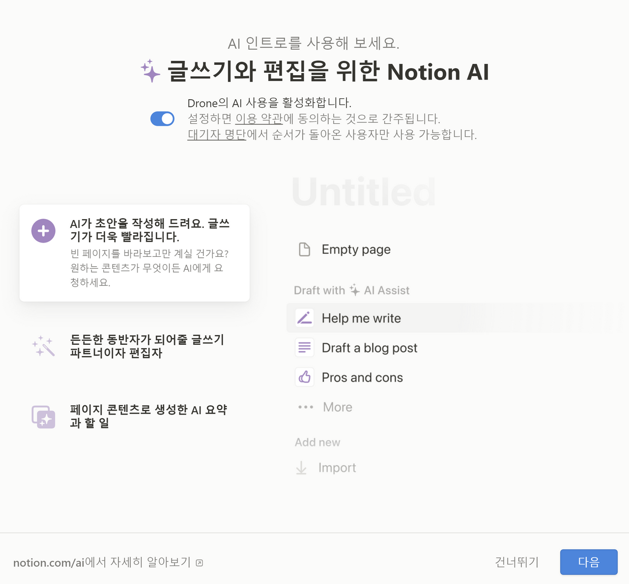Viewport: 629px width, 584px height.
Task: Click the blue 다음 next button
Action: [589, 562]
